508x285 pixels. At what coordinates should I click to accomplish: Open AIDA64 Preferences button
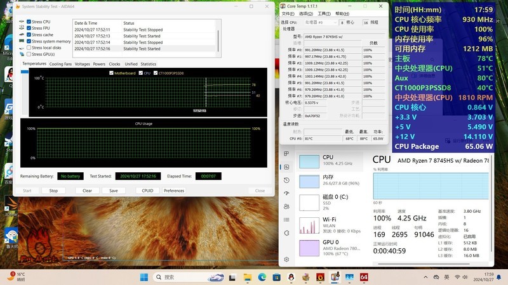[174, 191]
